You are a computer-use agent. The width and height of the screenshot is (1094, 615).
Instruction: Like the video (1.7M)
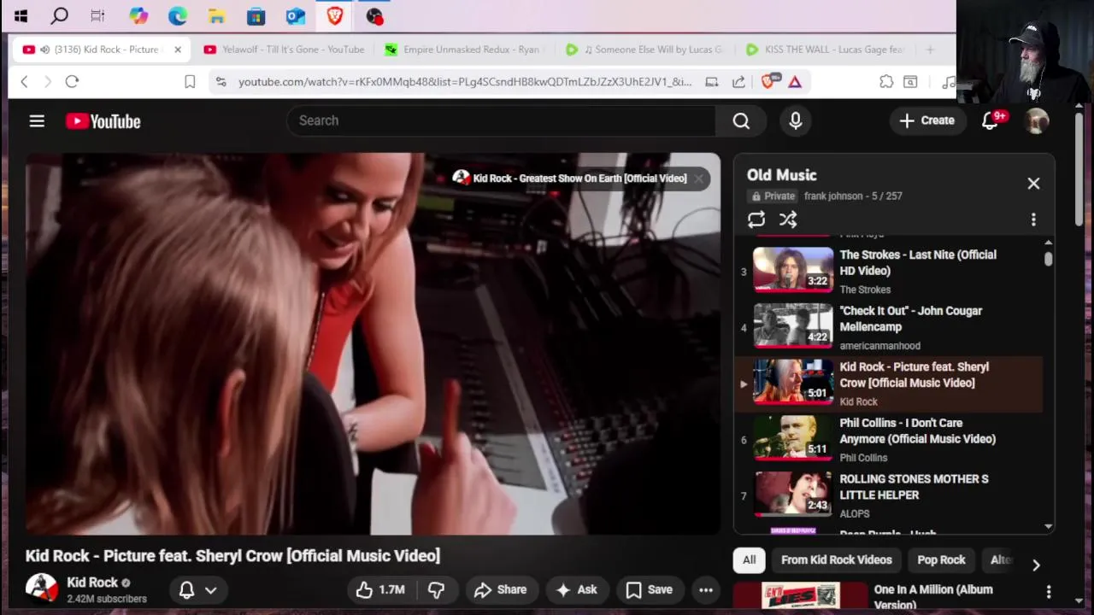pos(380,589)
